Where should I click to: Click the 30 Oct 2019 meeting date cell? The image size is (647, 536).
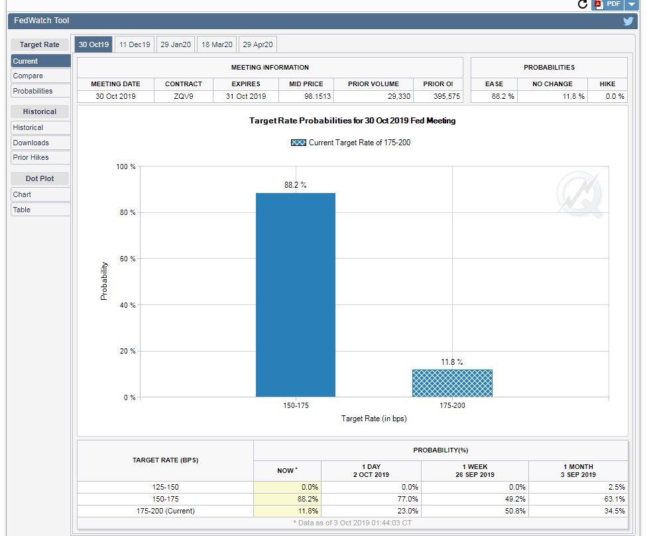[115, 96]
